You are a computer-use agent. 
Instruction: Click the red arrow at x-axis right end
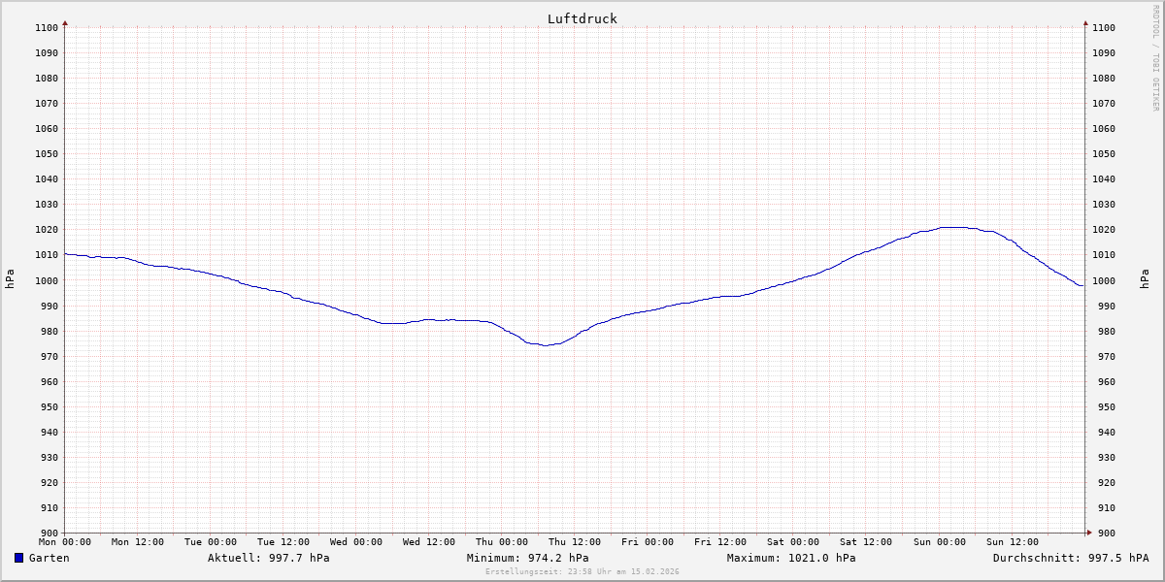(1088, 533)
